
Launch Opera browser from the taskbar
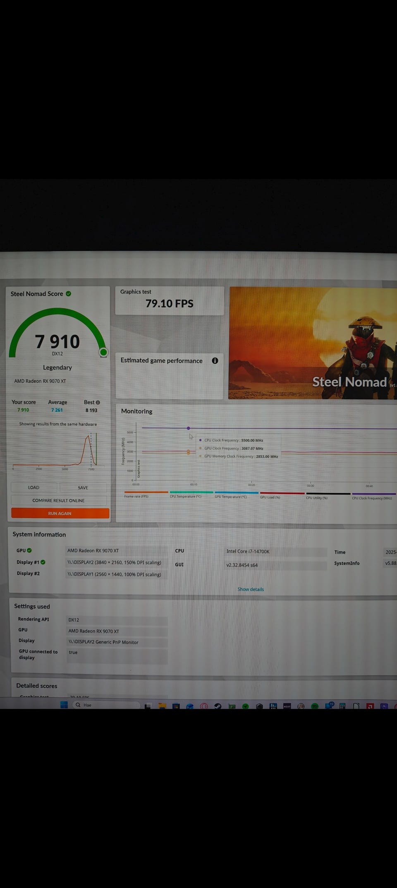tap(204, 706)
